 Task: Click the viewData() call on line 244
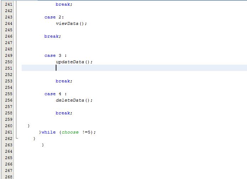click(71, 23)
